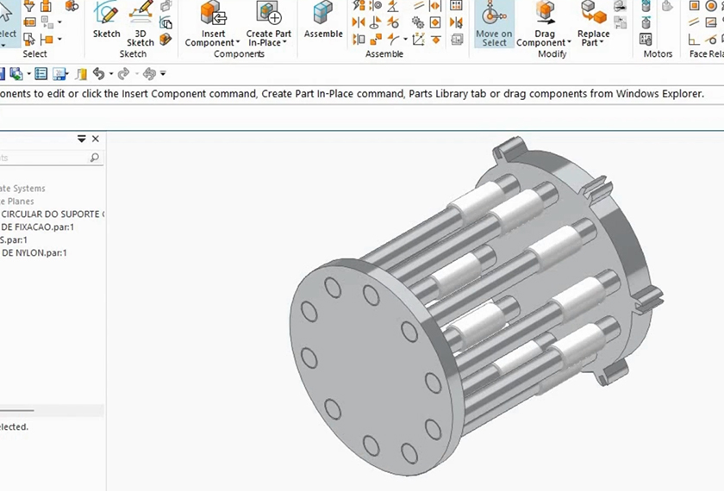Select the DE FIXACAO.par:1 component
The width and height of the screenshot is (724, 491).
(x=39, y=227)
